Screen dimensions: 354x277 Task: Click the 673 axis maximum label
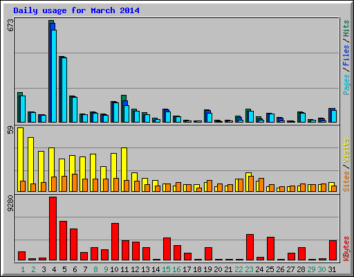pos(10,26)
